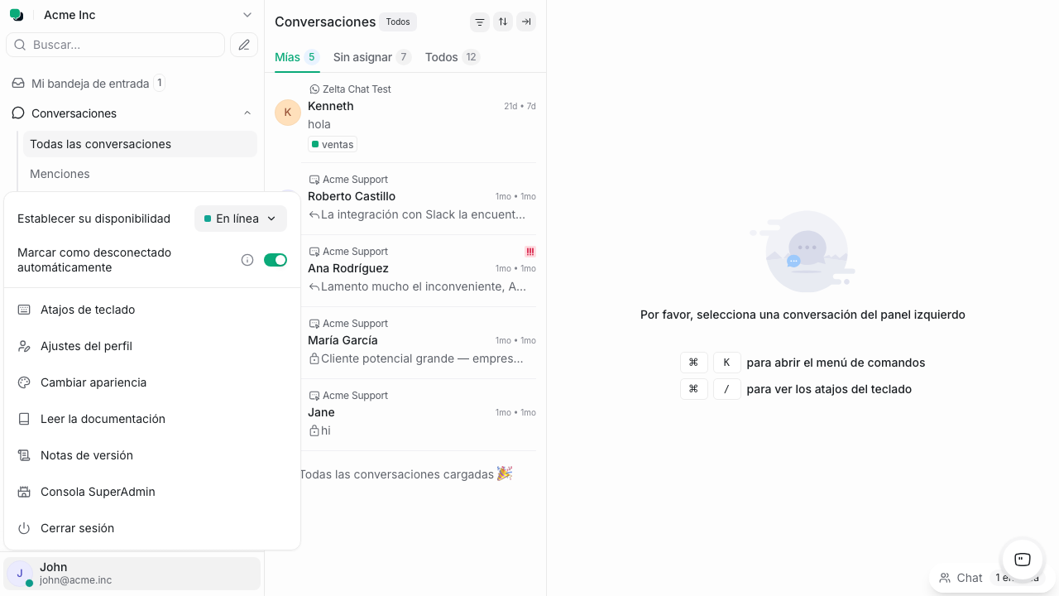This screenshot has height=596, width=1059.
Task: Open the compose new conversation icon
Action: (243, 45)
